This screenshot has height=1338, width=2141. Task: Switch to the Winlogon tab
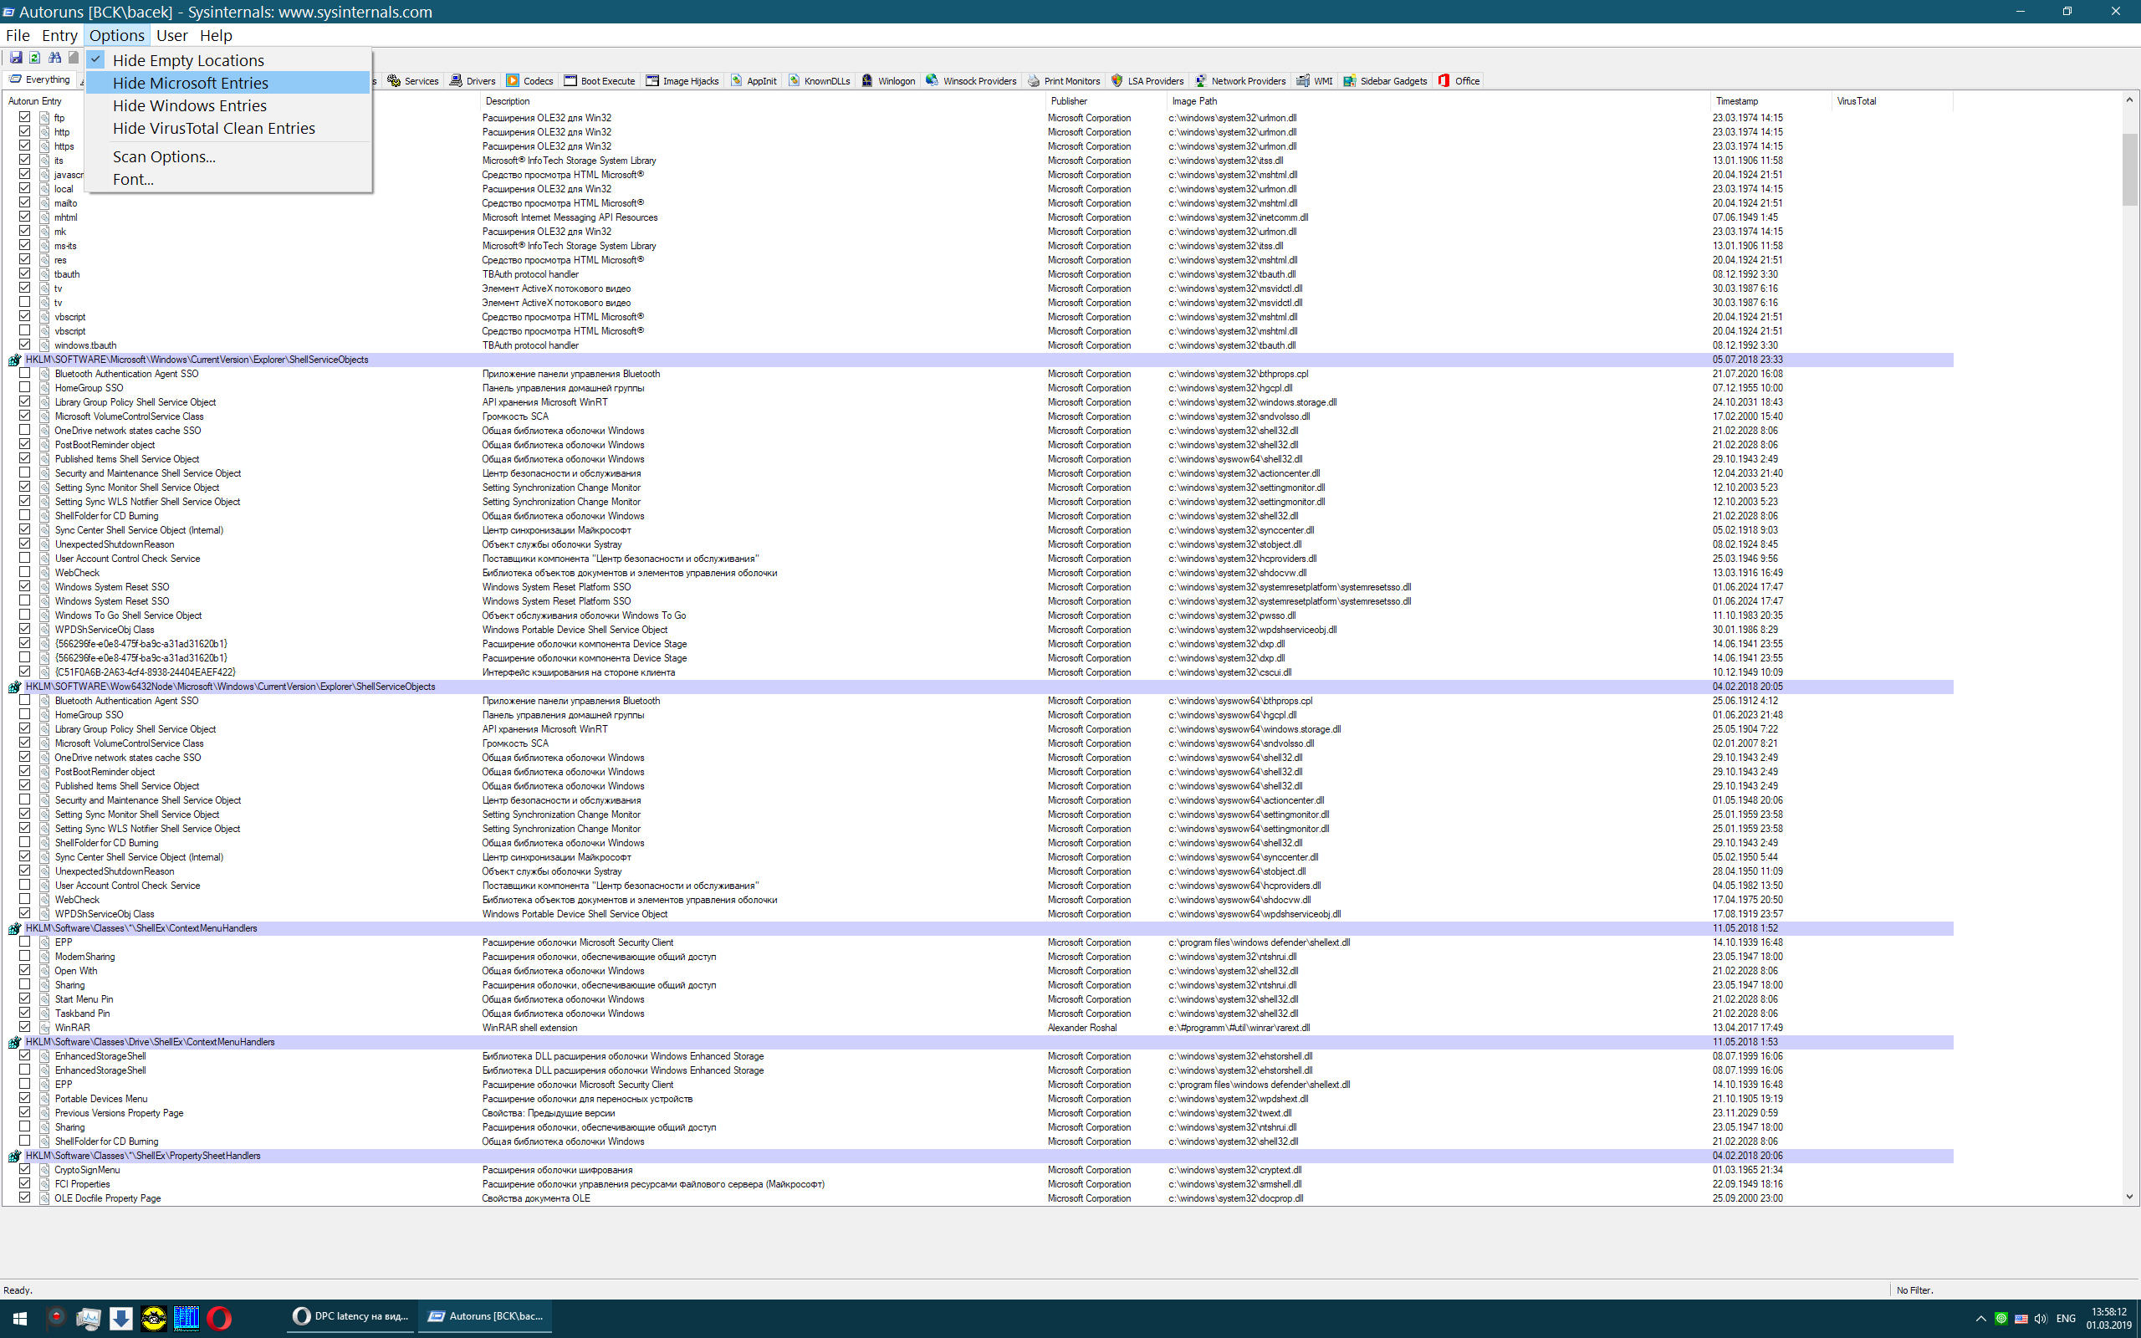pos(888,80)
